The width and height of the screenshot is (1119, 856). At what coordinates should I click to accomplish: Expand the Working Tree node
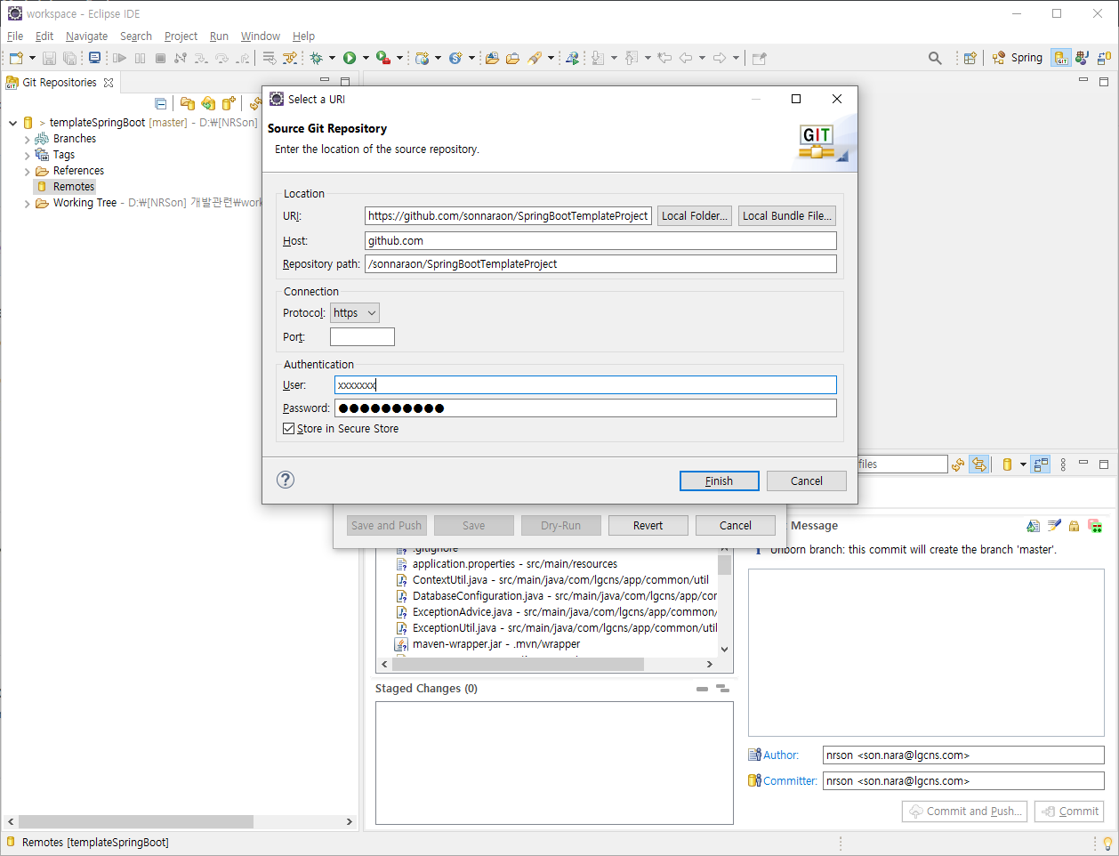(27, 203)
